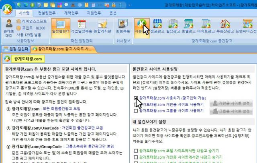Enable 포털 사이트에서만 내광고 숨기기 checkbox

[136, 151]
